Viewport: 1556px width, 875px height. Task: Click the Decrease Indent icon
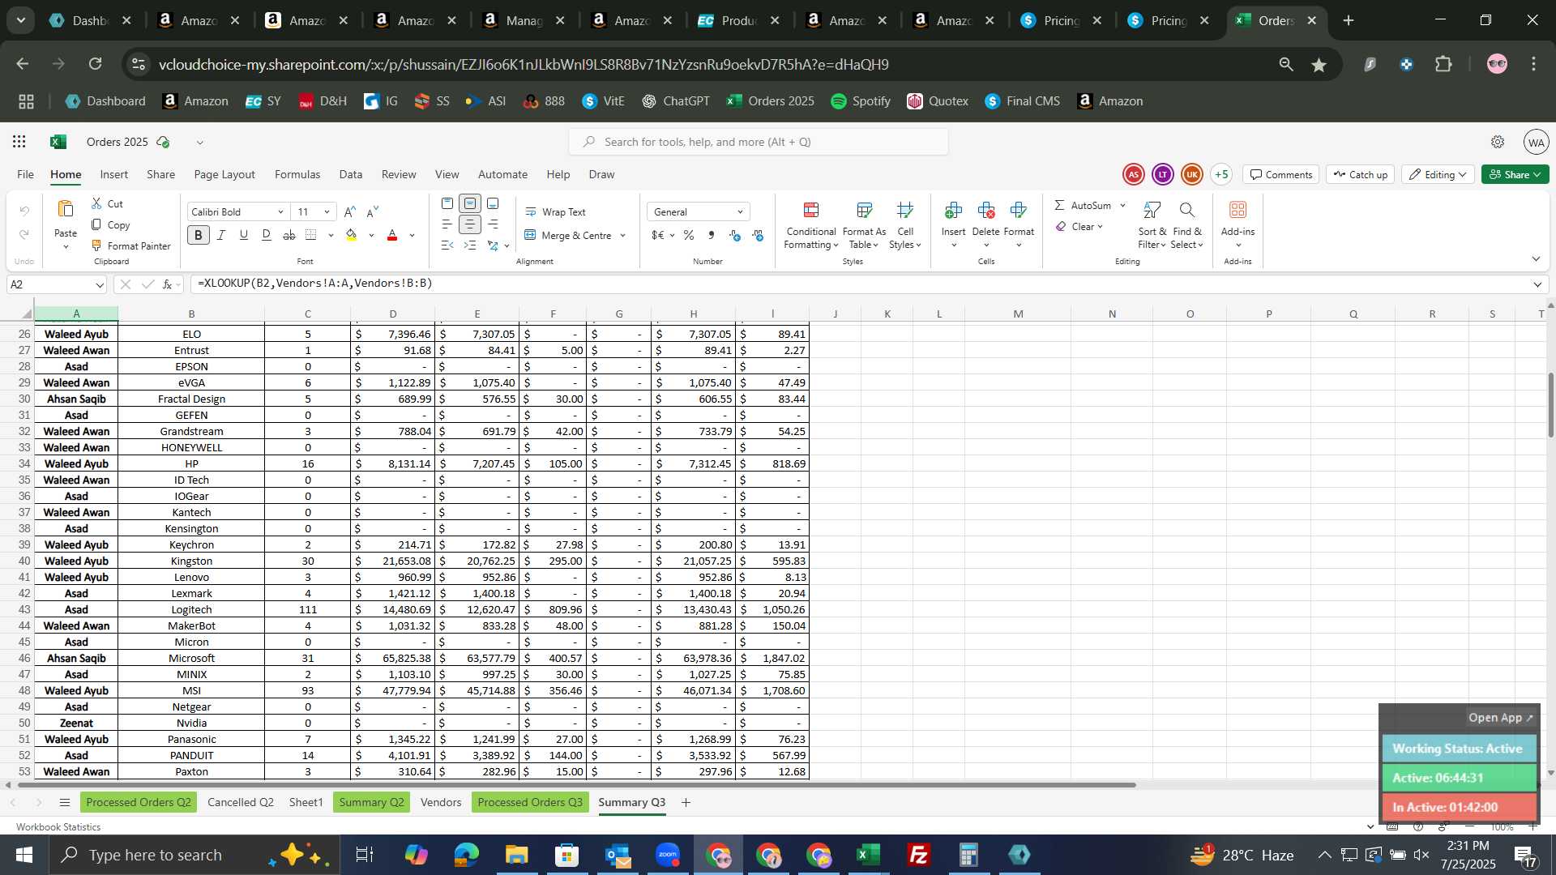[x=447, y=245]
